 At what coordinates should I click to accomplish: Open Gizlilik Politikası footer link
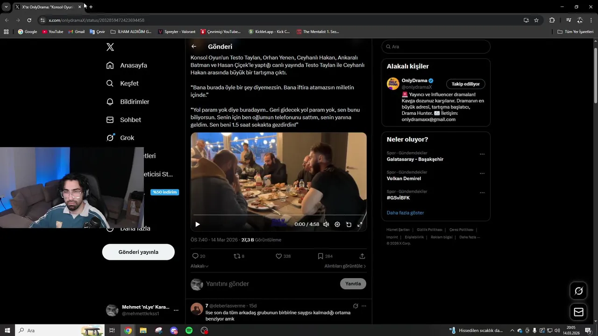pyautogui.click(x=429, y=230)
